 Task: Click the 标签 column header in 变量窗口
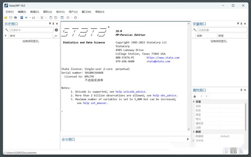coord(232,36)
